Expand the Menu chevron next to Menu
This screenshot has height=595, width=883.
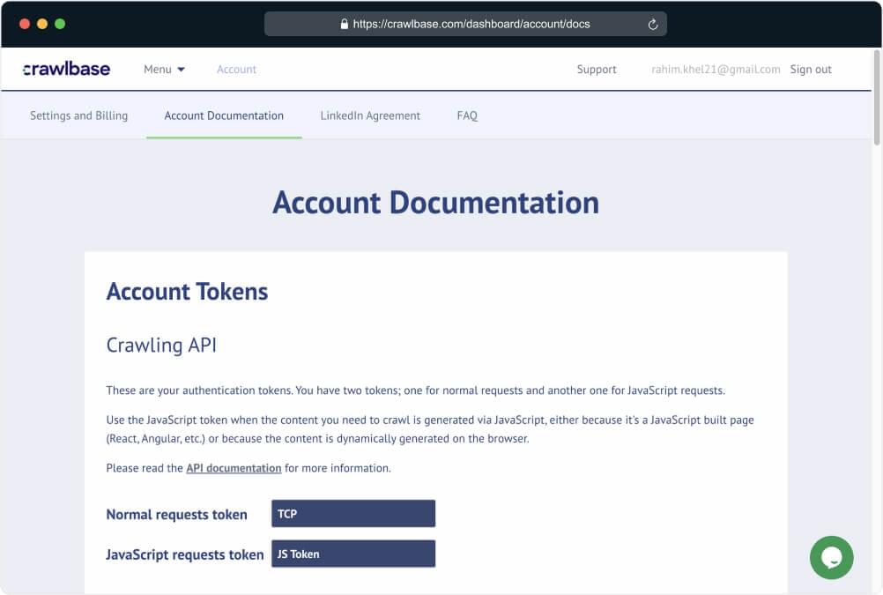pos(182,68)
